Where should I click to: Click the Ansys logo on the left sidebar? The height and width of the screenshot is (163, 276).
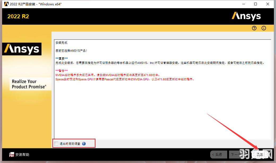coord(22,49)
